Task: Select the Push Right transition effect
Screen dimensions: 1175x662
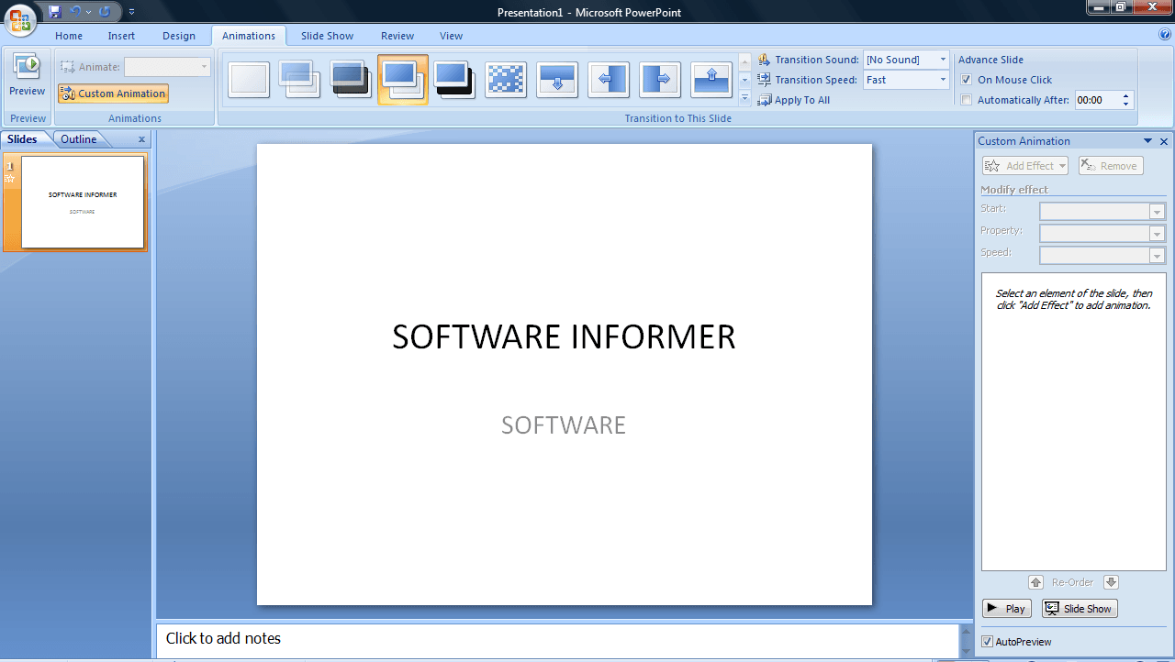Action: pos(660,80)
